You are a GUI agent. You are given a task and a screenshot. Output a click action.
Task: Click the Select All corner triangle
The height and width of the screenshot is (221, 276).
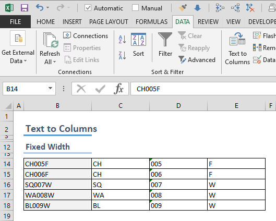8,106
